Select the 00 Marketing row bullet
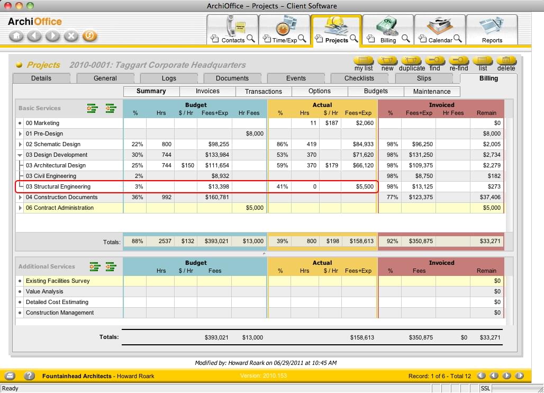Screen dimensions: 544x393 click(x=20, y=123)
